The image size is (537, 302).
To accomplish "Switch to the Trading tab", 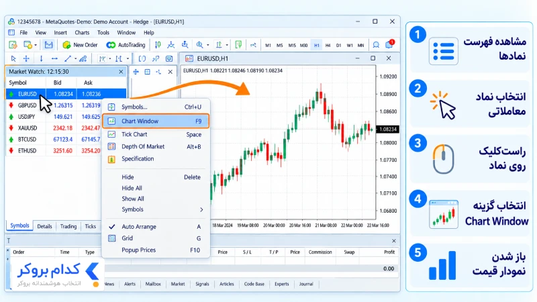I will [68, 226].
